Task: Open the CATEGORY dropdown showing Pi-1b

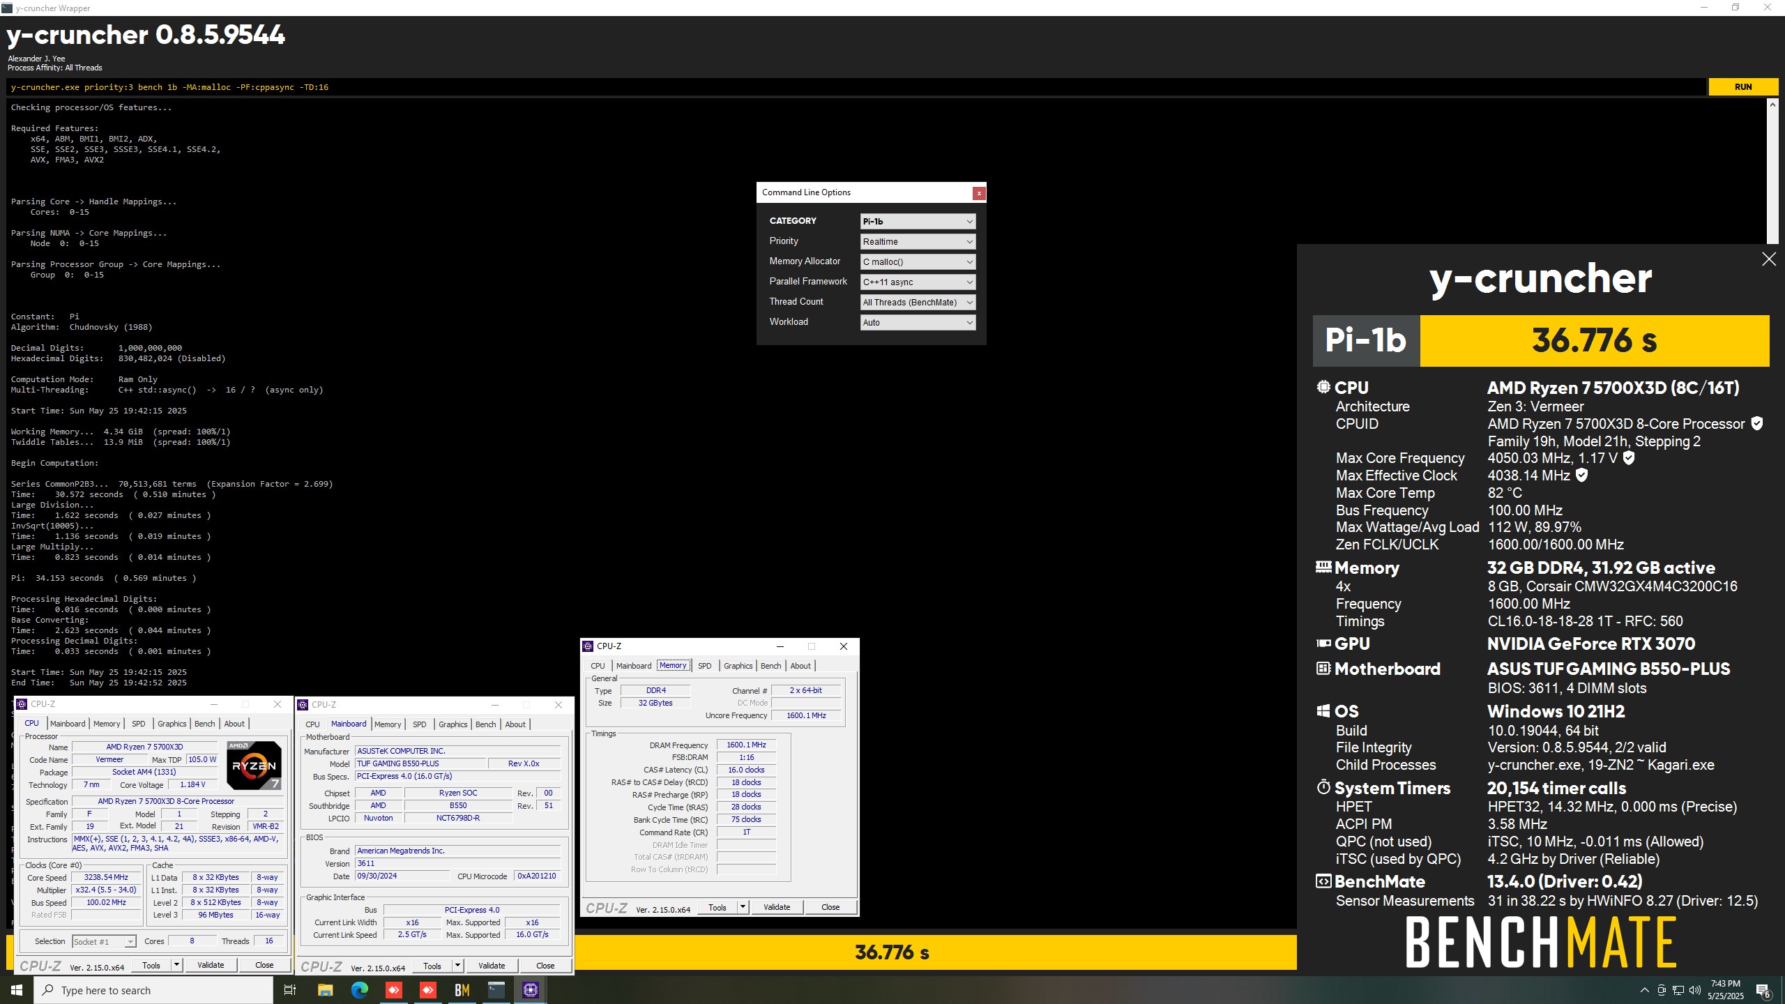Action: [x=918, y=222]
